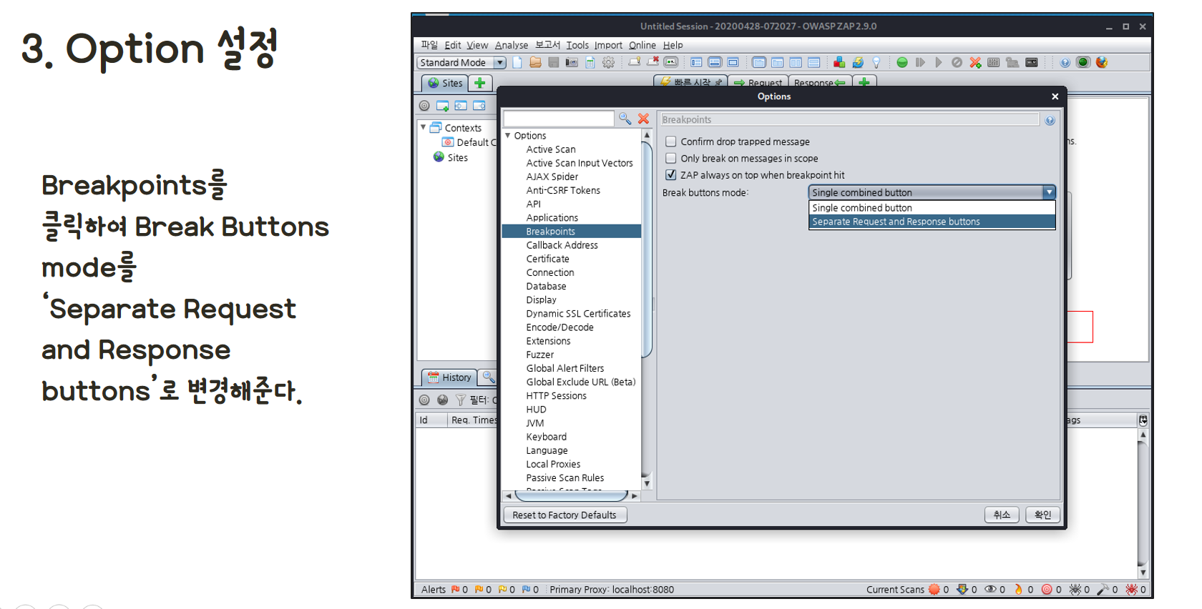Switch to the History tab
Image resolution: width=1202 pixels, height=609 pixels.
[450, 377]
